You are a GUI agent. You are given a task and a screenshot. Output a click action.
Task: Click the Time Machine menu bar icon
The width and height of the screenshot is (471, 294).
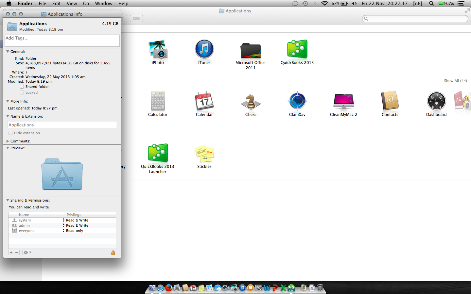(305, 4)
